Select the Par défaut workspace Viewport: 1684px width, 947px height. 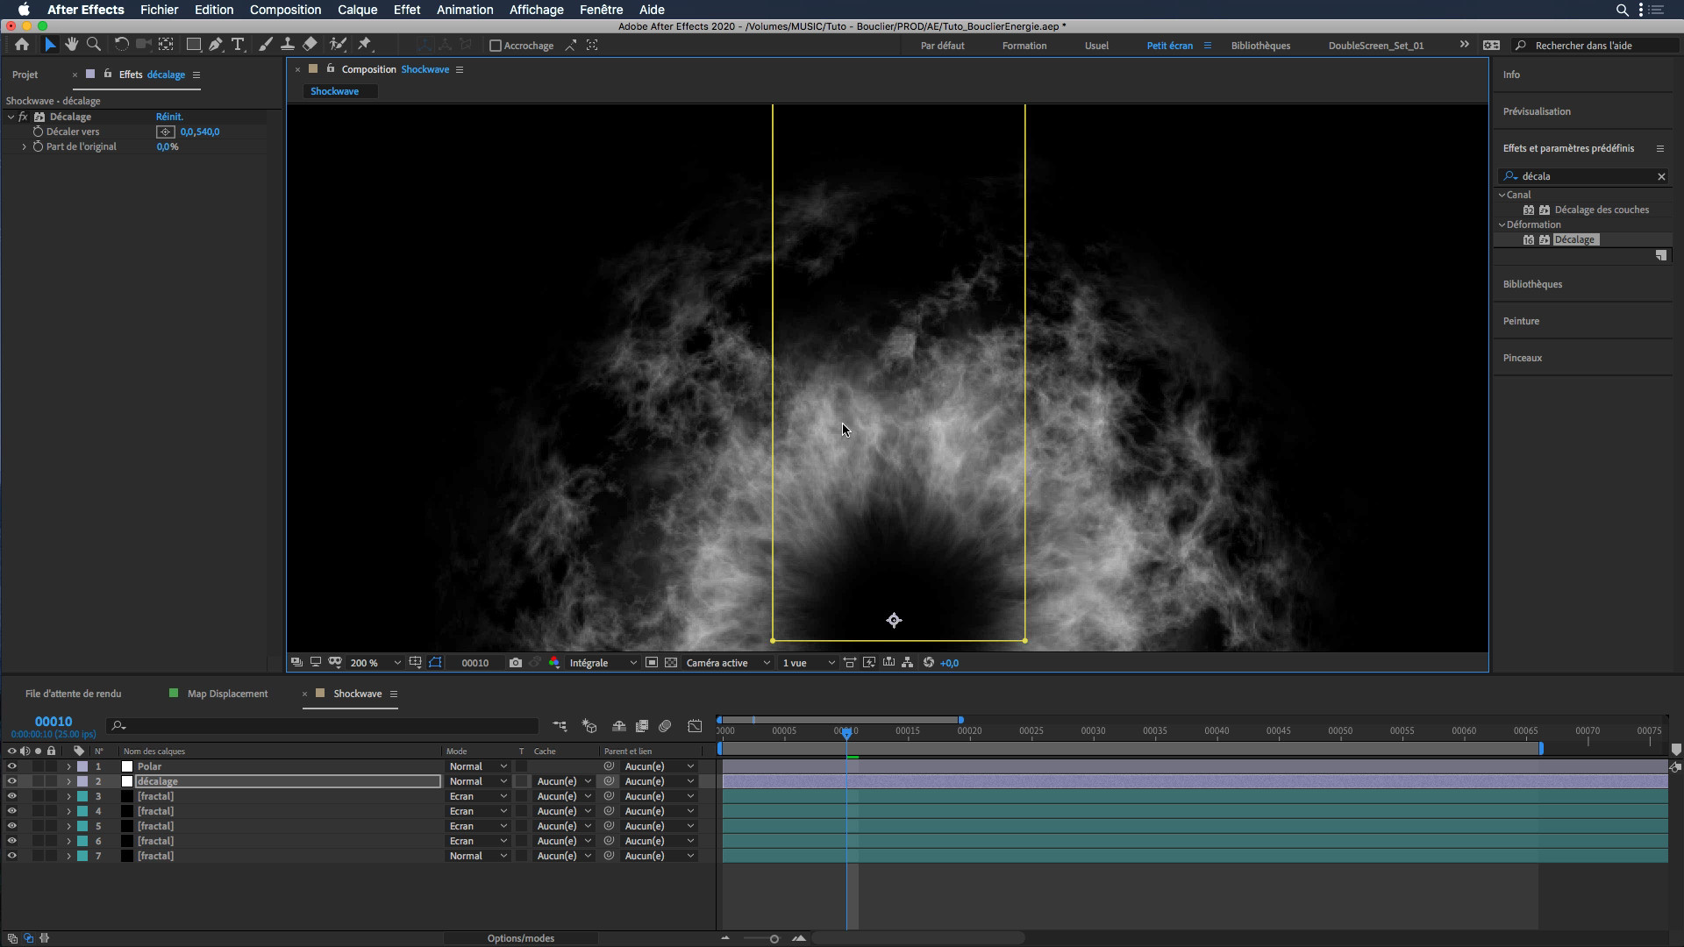pos(942,46)
